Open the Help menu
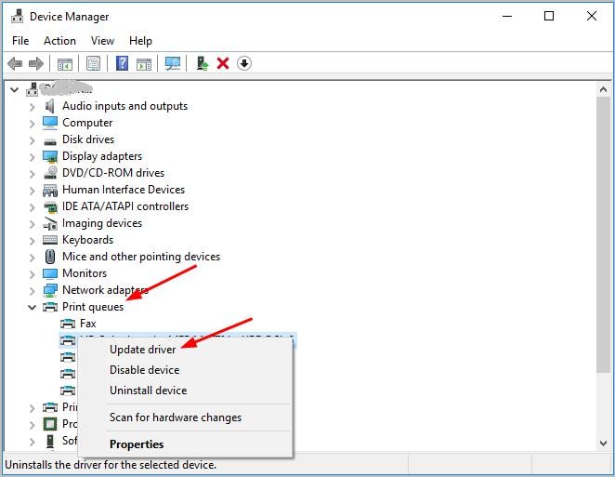Viewport: 615px width, 477px height. click(x=140, y=41)
